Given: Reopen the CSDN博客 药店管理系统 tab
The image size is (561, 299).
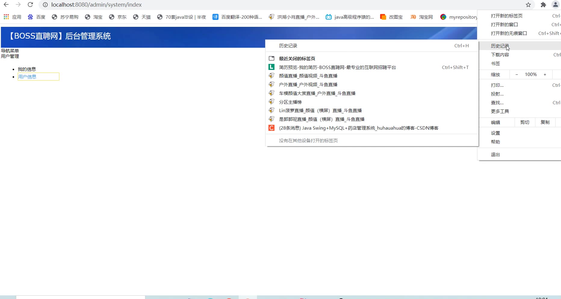Looking at the screenshot, I should [x=372, y=128].
